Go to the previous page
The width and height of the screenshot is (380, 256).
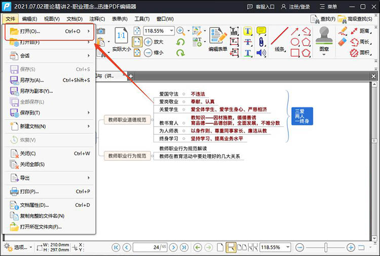pyautogui.click(x=127, y=247)
